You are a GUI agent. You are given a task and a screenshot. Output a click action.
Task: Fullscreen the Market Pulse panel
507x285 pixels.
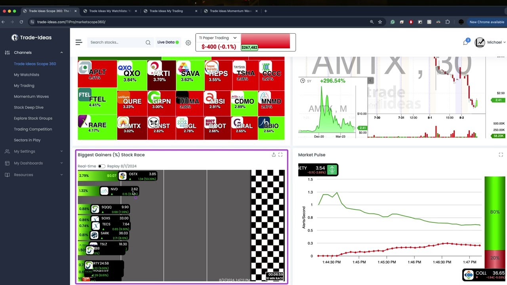coord(501,155)
